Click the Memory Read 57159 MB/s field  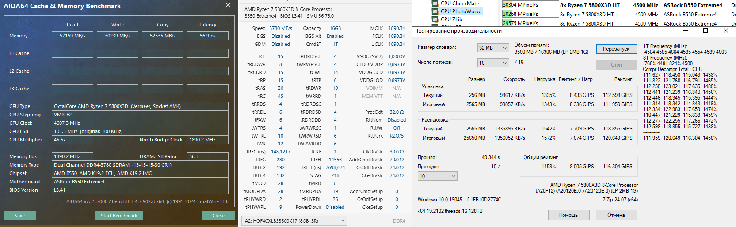pyautogui.click(x=72, y=36)
